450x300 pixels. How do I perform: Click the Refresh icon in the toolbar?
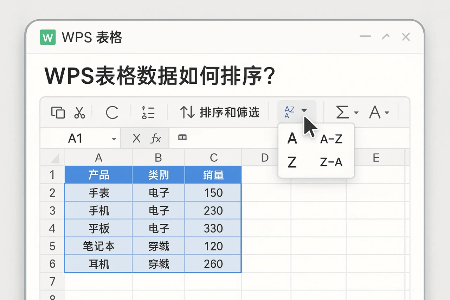tap(111, 113)
